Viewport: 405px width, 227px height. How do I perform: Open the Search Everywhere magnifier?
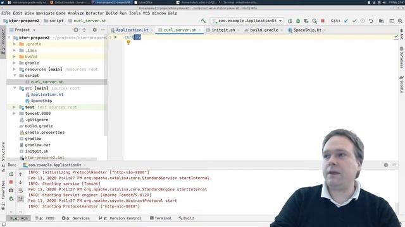[x=400, y=21]
